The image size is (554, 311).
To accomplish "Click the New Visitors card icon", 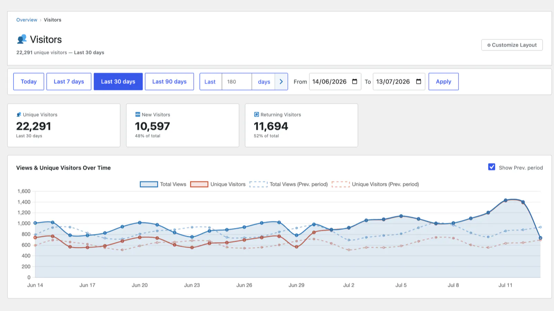I will point(137,114).
